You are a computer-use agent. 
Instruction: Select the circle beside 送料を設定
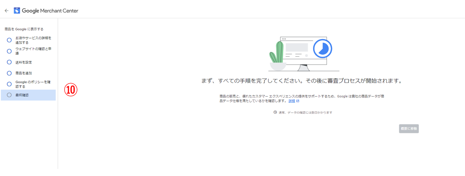(x=9, y=62)
